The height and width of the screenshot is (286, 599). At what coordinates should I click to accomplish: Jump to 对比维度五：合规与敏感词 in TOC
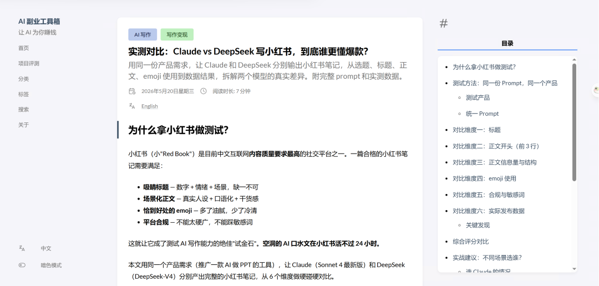(x=488, y=195)
